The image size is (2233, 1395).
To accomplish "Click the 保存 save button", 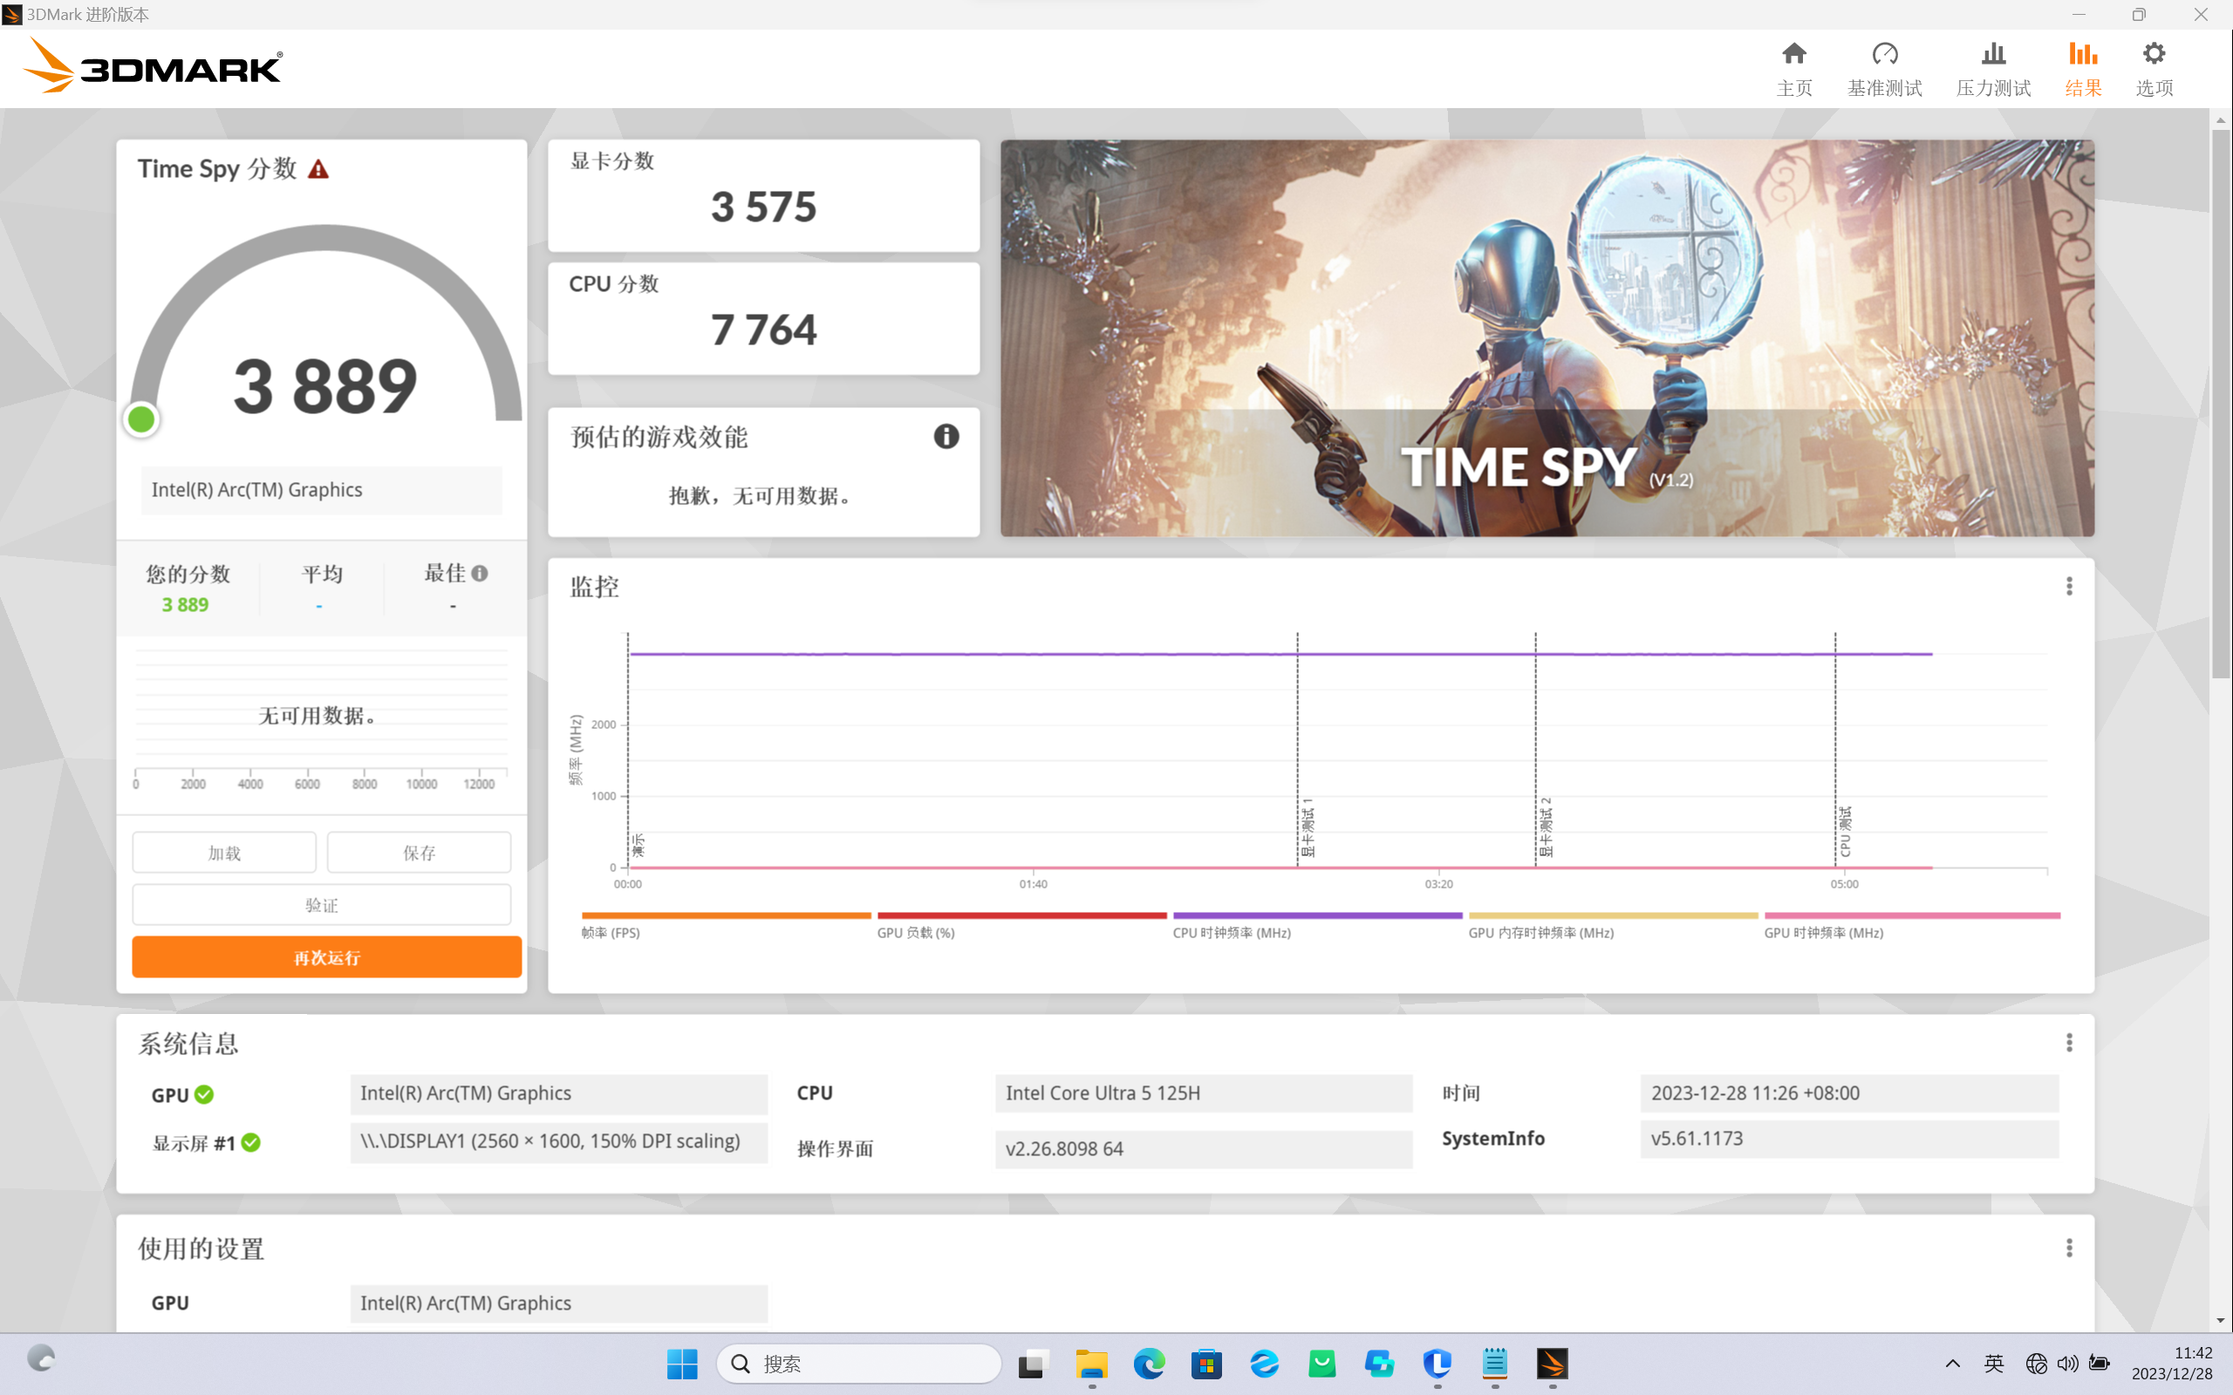I will [419, 853].
